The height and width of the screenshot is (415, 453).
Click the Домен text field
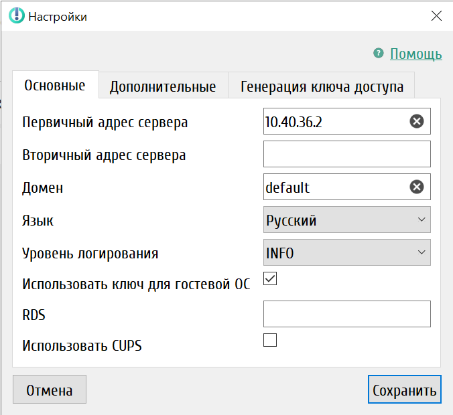(334, 187)
